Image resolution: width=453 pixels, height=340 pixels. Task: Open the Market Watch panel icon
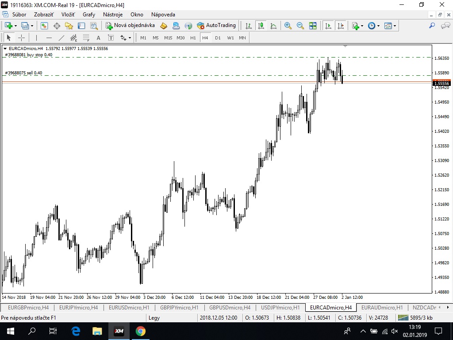tap(44, 26)
